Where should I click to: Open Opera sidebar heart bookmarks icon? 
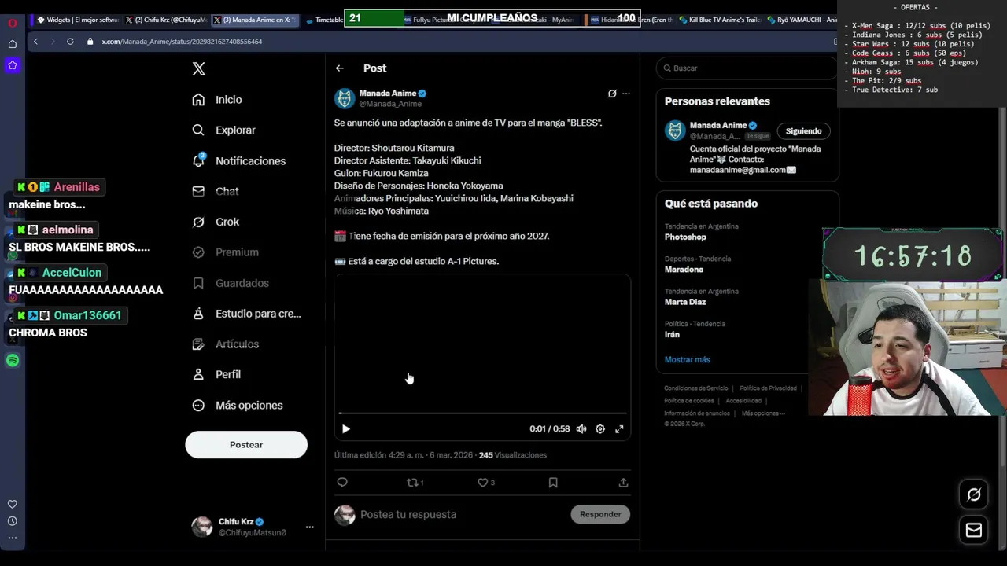pyautogui.click(x=13, y=504)
